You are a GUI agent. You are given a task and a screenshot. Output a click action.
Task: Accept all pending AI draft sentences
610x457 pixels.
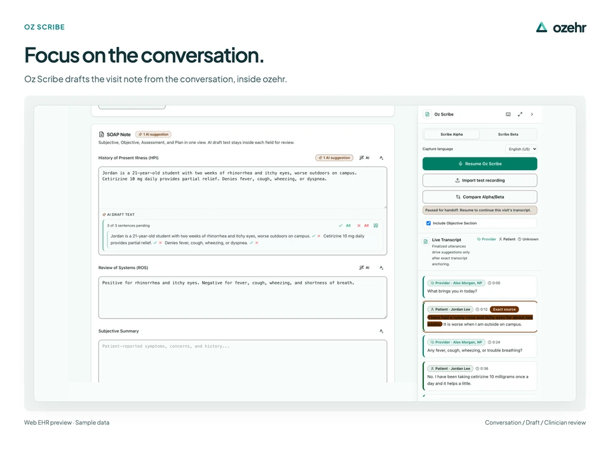344,225
